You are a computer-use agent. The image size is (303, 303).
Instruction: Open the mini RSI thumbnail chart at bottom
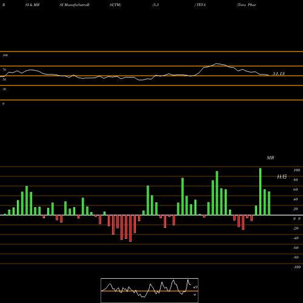coord(150,290)
